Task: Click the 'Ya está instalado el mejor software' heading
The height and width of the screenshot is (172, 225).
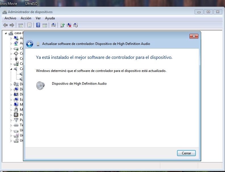Action: (x=104, y=57)
